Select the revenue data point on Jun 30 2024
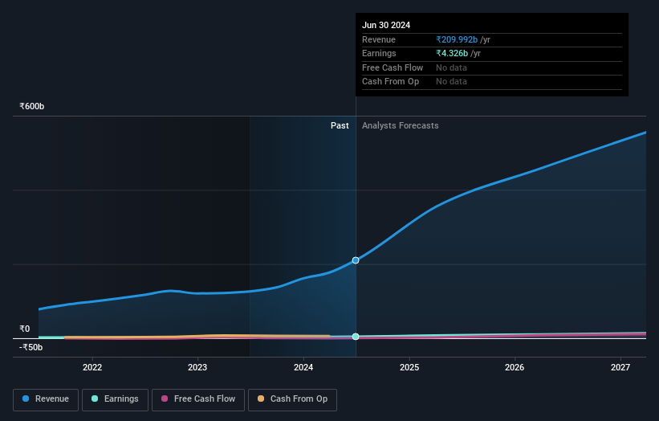This screenshot has width=659, height=421. 356,260
